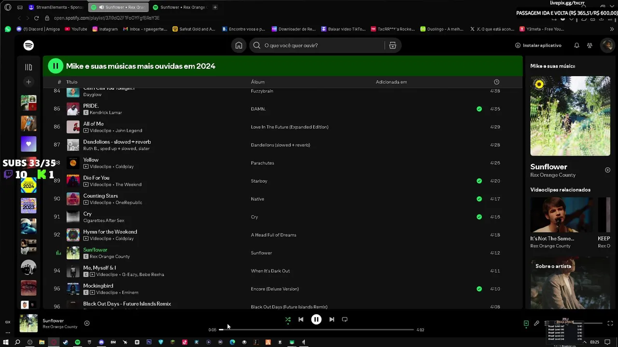The height and width of the screenshot is (347, 618).
Task: Open YouTube bookmark
Action: (75, 29)
